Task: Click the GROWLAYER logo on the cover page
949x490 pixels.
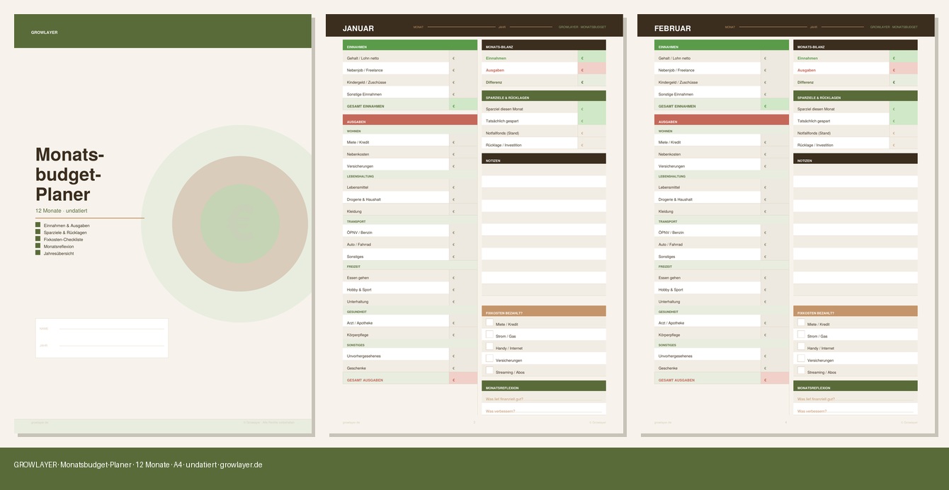Action: coord(42,32)
